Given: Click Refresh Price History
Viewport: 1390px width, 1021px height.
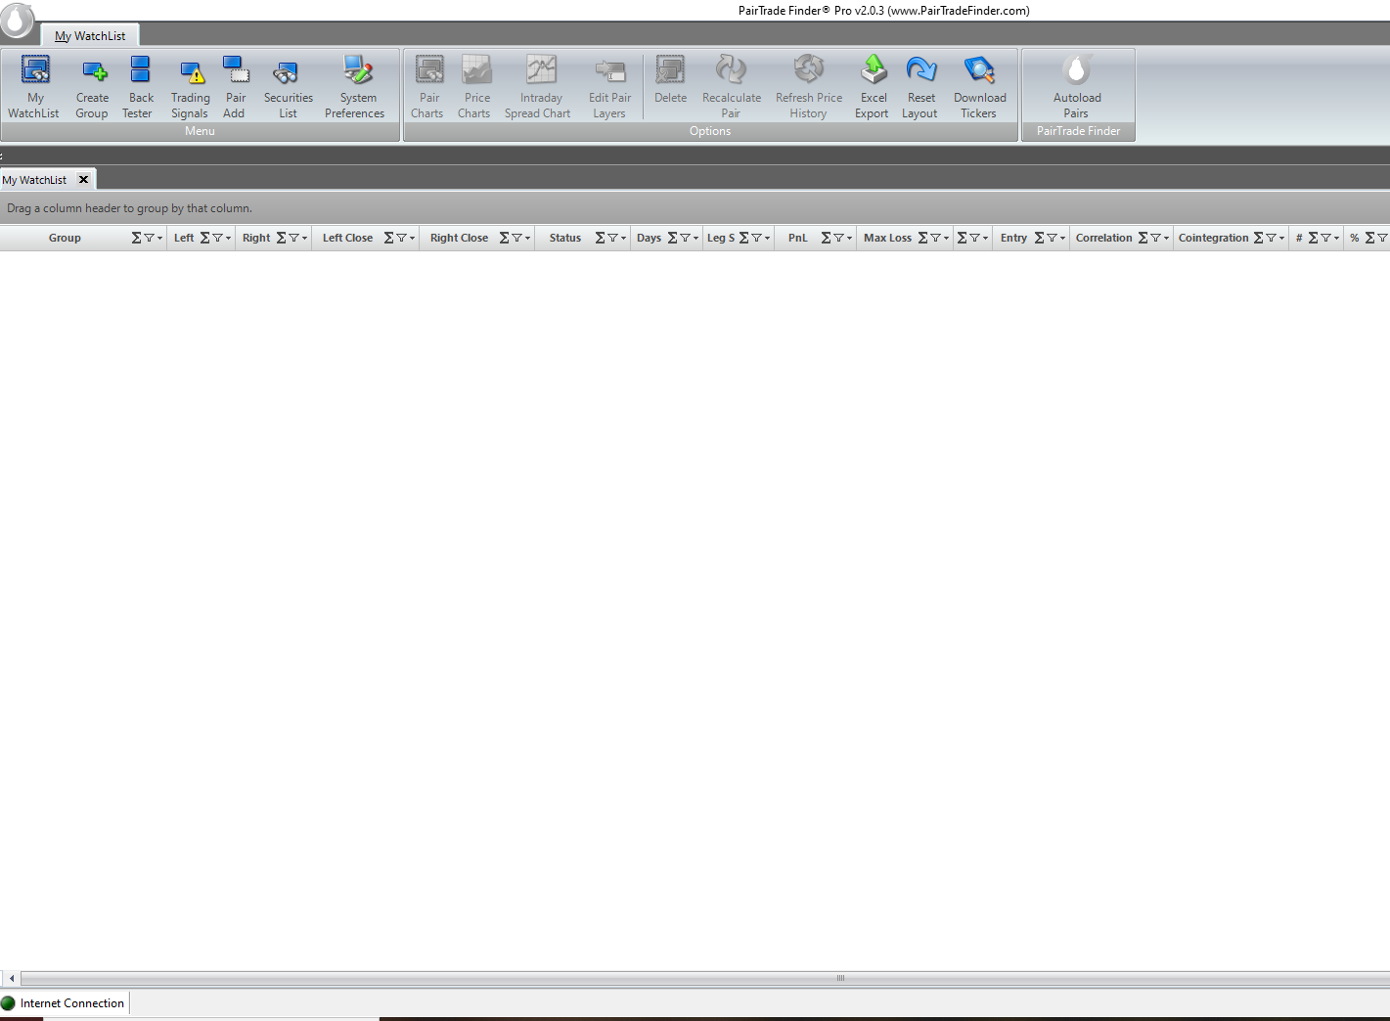Looking at the screenshot, I should [809, 86].
